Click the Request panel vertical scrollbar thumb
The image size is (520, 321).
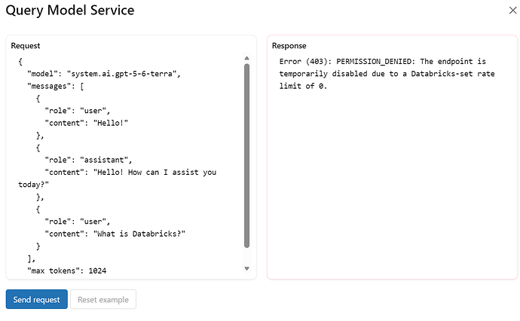click(x=246, y=156)
